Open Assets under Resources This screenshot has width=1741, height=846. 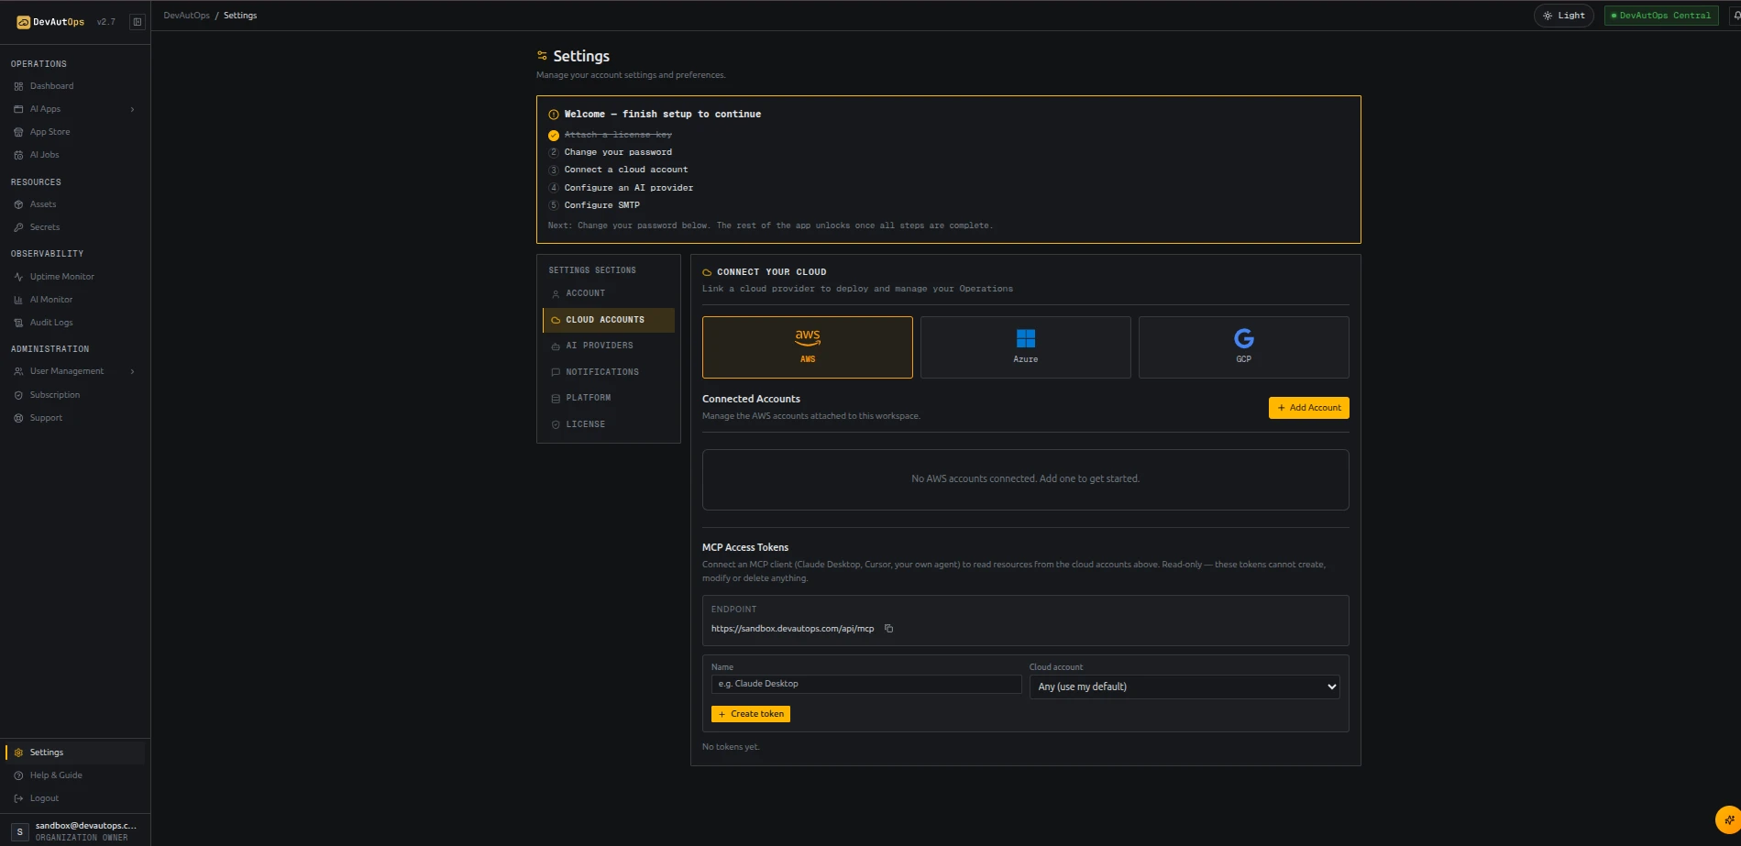pos(43,204)
